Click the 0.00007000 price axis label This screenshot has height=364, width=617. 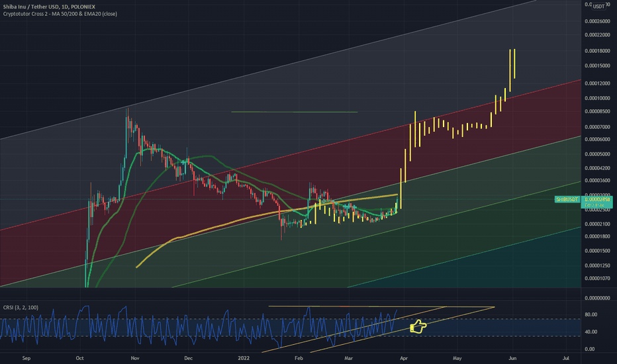[597, 127]
